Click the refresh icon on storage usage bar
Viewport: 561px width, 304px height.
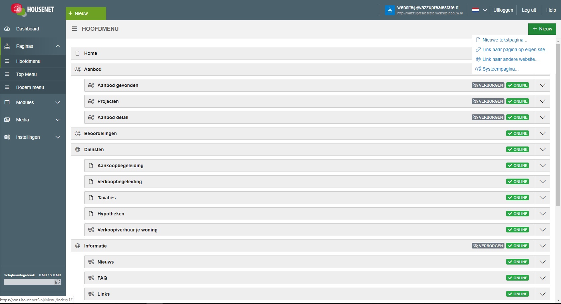[58, 282]
